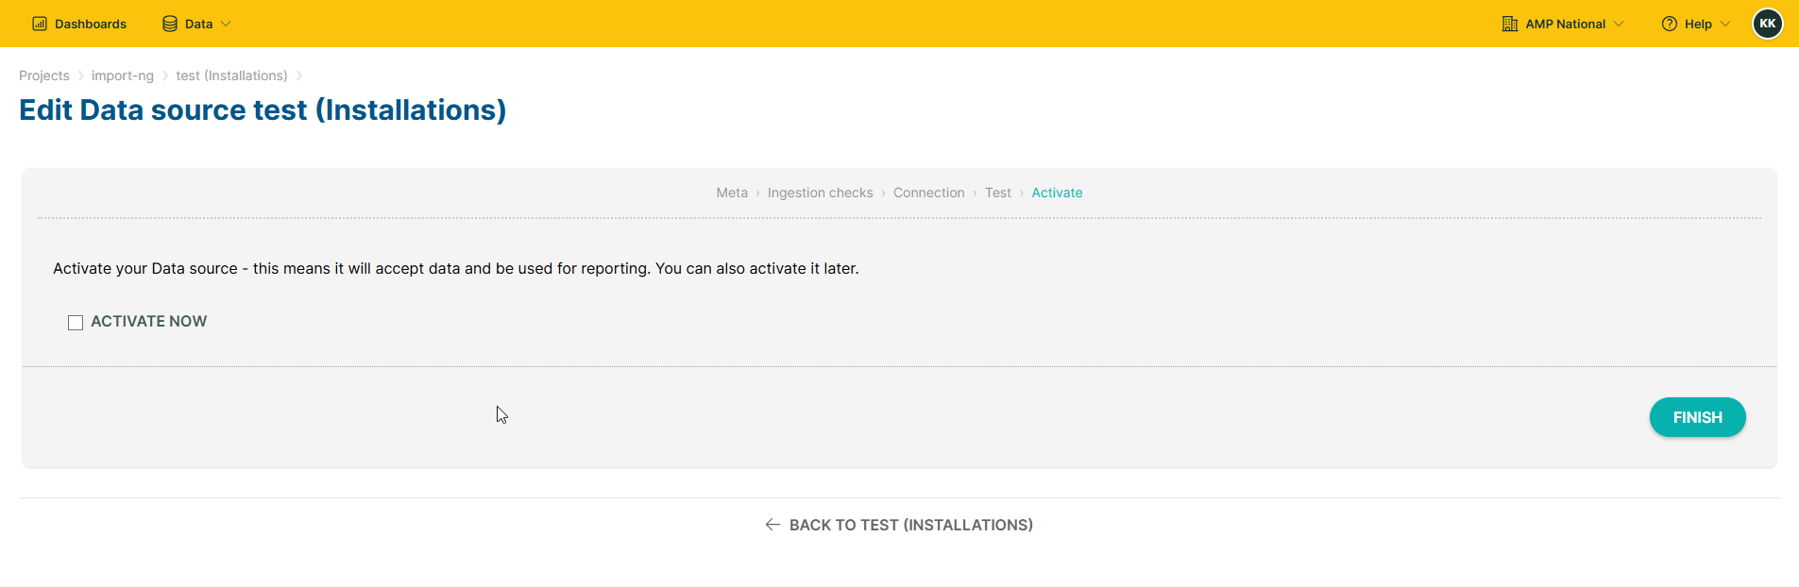Open the KK user avatar menu
This screenshot has width=1799, height=587.
(1768, 24)
